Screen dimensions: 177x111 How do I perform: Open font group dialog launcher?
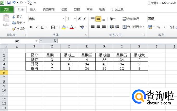tap(86, 35)
